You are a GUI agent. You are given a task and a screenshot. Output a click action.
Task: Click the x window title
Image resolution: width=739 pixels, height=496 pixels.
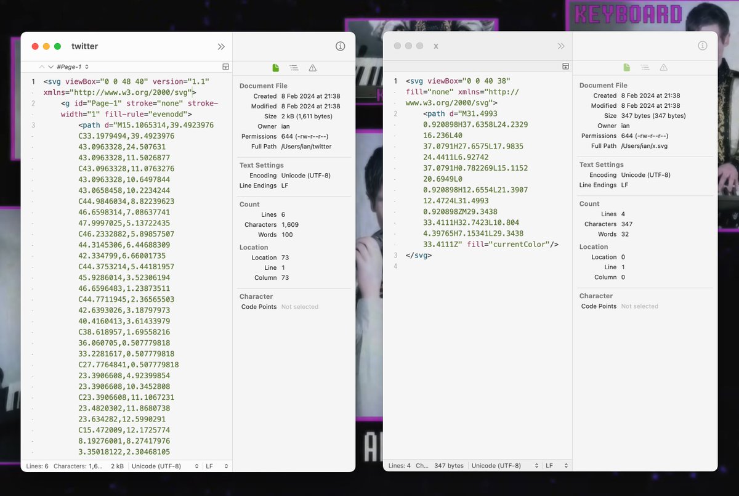coord(436,46)
